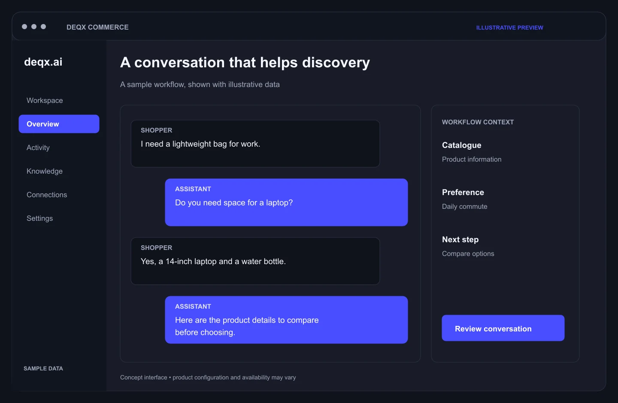Select assistant message about product details
This screenshot has width=618, height=403.
click(x=286, y=320)
